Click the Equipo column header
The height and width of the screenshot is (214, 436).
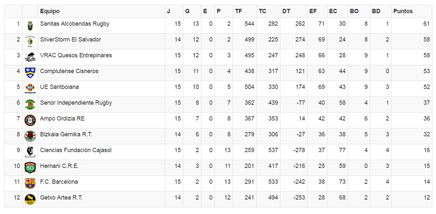click(50, 11)
